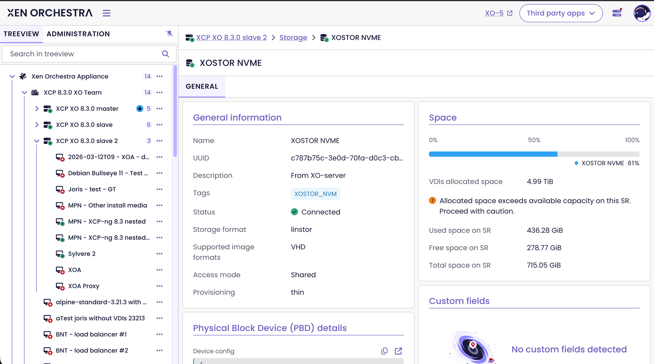
Task: Select the GENERAL tab
Action: (x=202, y=86)
